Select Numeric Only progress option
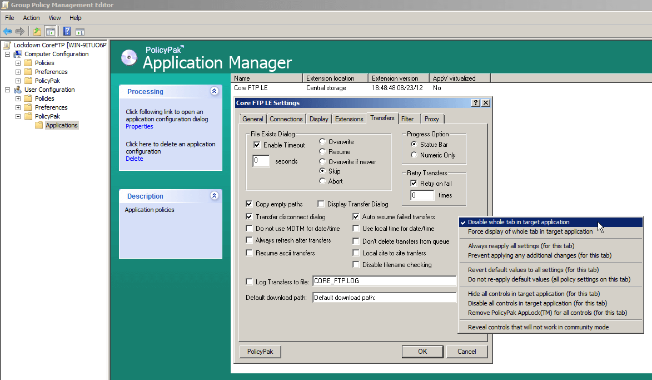The height and width of the screenshot is (380, 652). point(414,155)
